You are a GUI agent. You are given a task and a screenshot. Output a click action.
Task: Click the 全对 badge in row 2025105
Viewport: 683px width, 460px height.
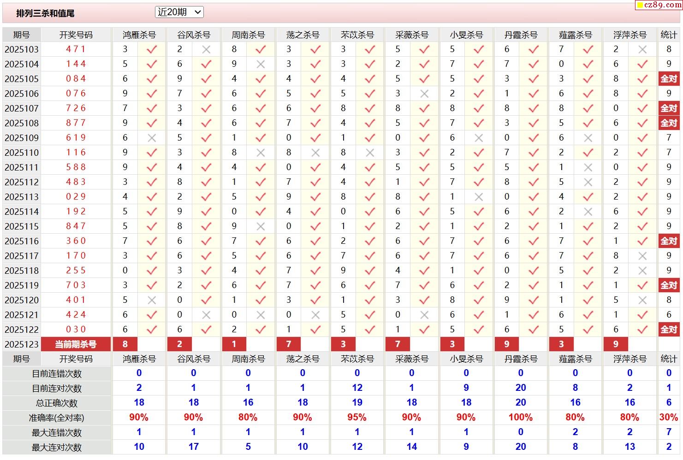click(x=669, y=79)
